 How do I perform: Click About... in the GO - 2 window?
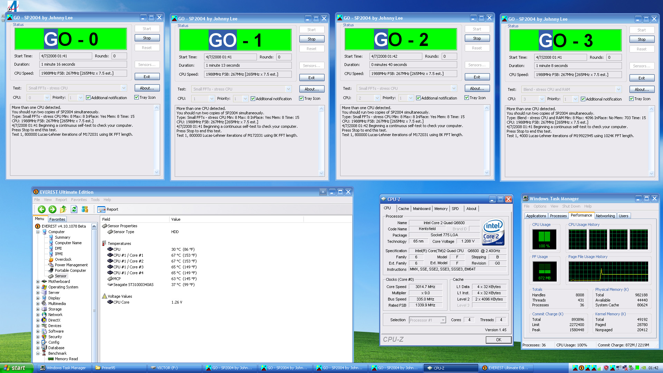[x=477, y=88]
